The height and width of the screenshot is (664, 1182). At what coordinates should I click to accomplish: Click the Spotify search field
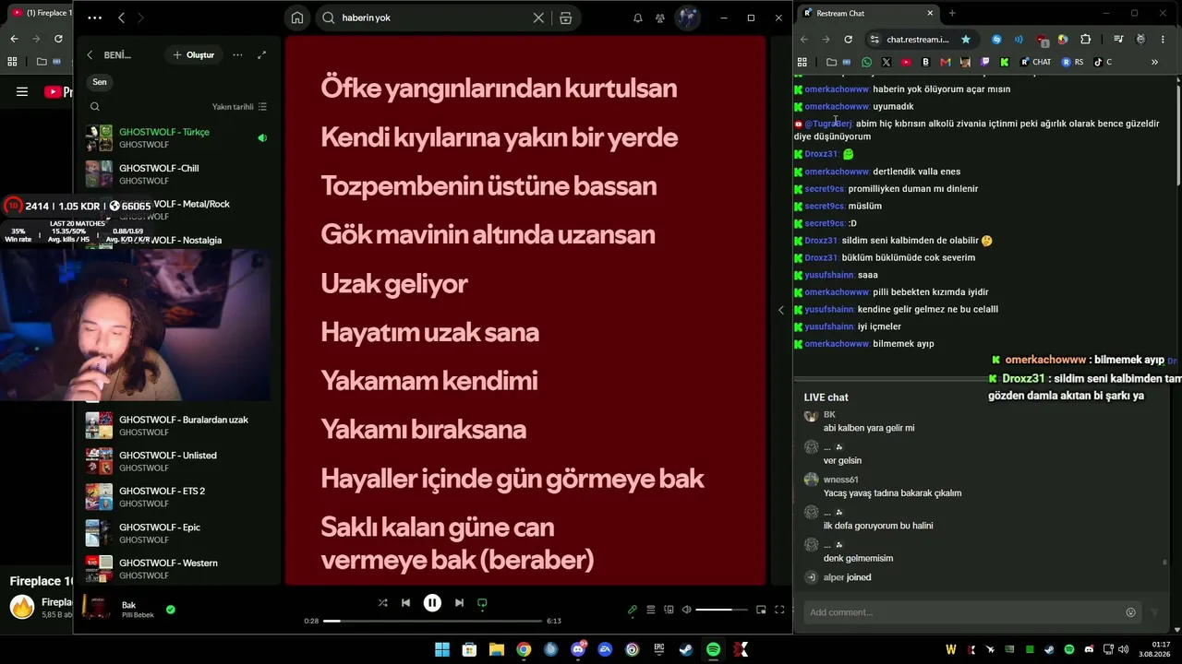click(434, 18)
